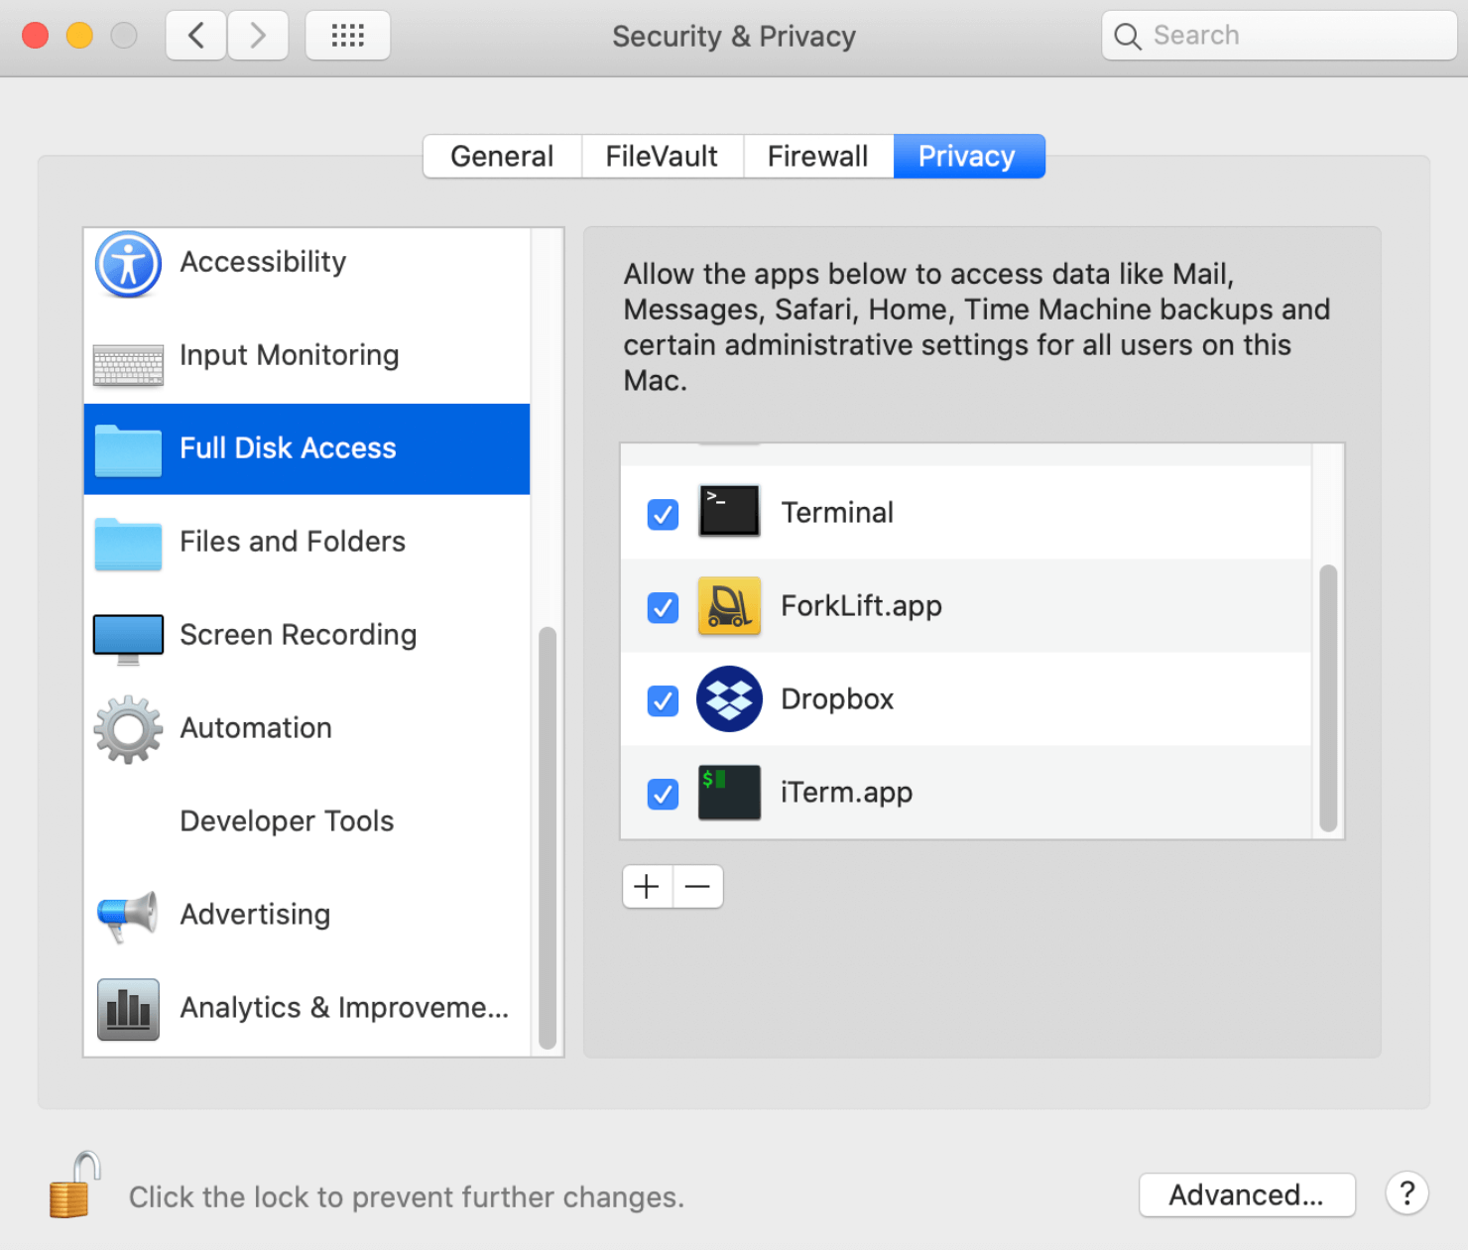Click the Analytics bar chart icon
Viewport: 1468px width, 1250px height.
click(x=127, y=1009)
